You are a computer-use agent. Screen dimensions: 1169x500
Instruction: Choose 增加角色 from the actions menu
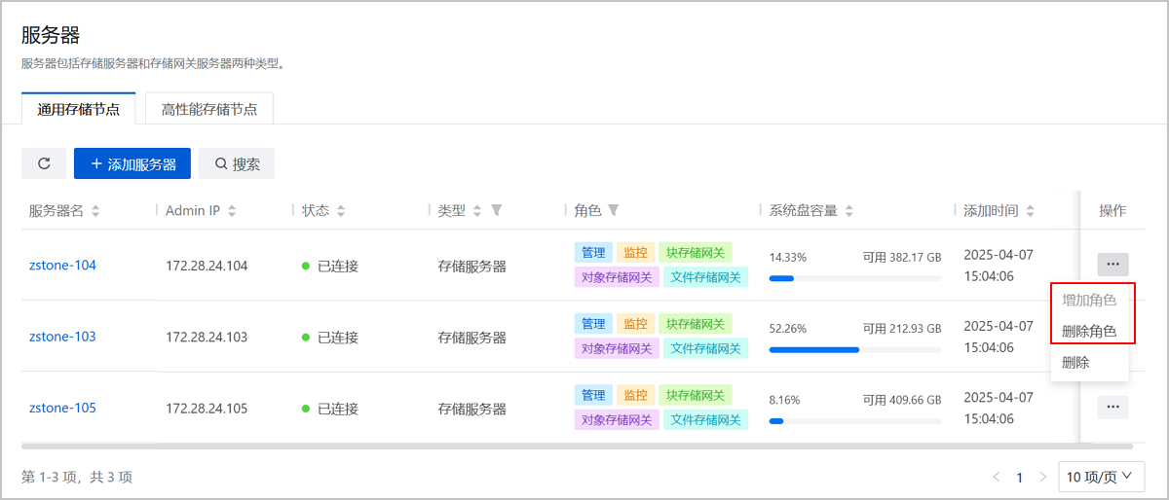(1089, 300)
